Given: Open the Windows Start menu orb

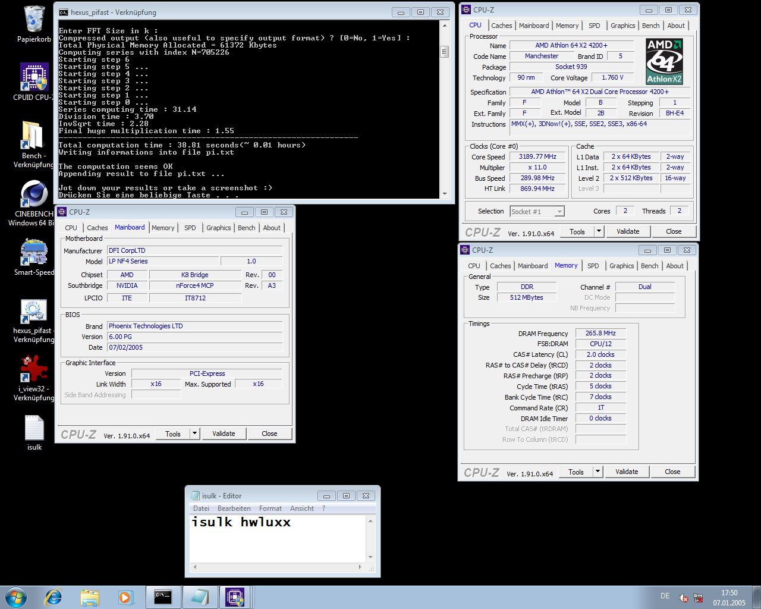Looking at the screenshot, I should point(15,597).
